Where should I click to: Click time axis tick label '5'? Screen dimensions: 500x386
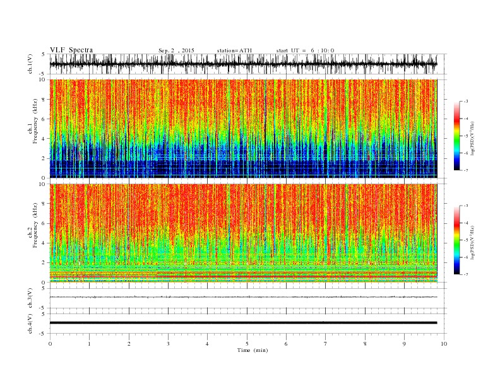(247, 344)
